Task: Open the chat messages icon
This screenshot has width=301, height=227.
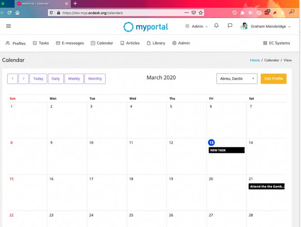Action: (x=230, y=26)
